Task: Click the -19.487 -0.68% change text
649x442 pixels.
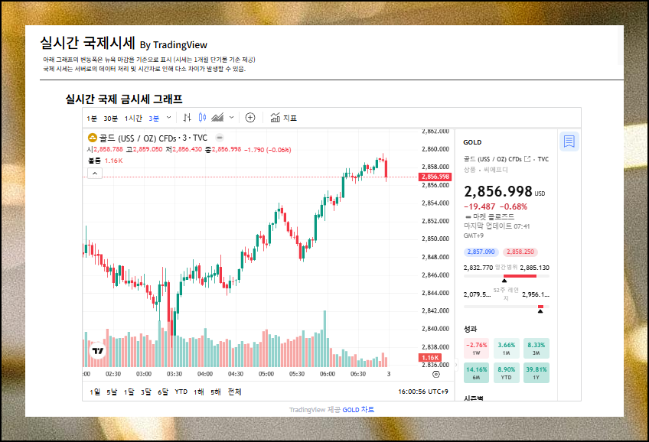Action: pyautogui.click(x=495, y=206)
